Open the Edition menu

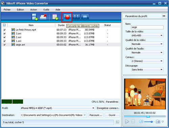[x=20, y=9]
